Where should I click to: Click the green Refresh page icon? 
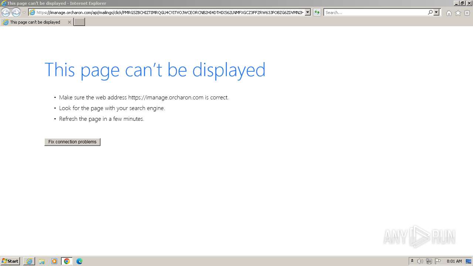(x=317, y=13)
